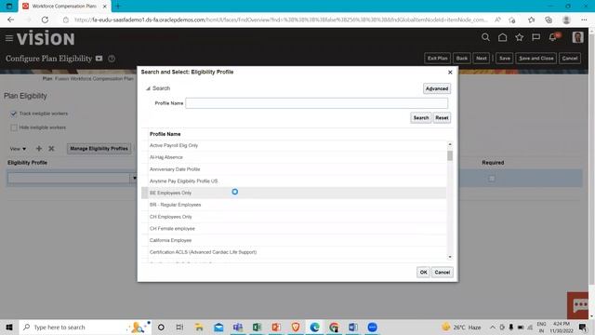Select Certification ACLS profile row
The image size is (595, 335).
[x=294, y=252]
